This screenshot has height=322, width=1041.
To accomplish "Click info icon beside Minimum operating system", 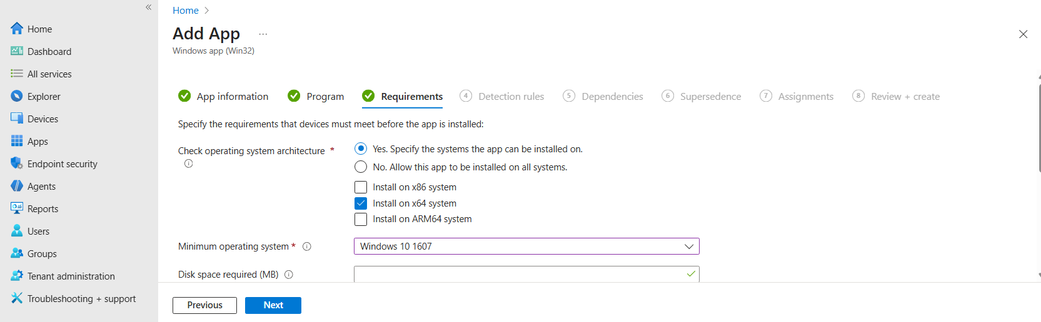I will click(307, 246).
